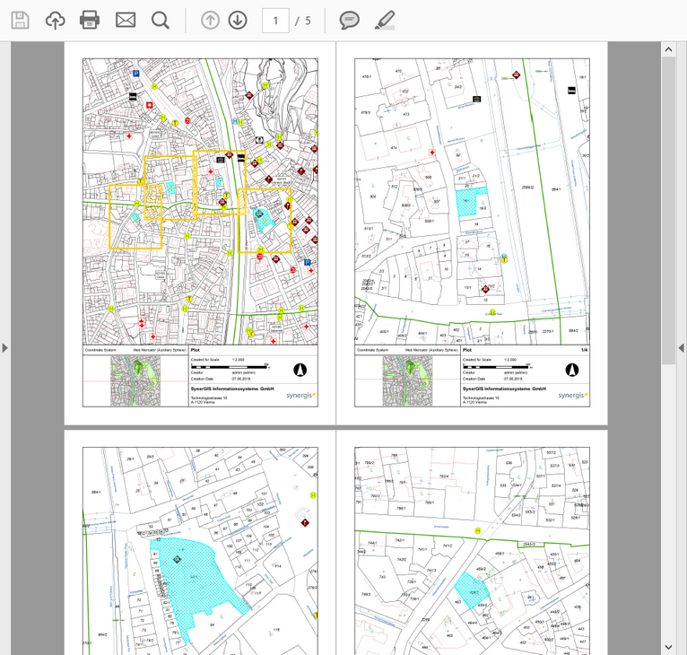Click the synergis logo on the first page
Screen dimensions: 687x655
coord(300,395)
